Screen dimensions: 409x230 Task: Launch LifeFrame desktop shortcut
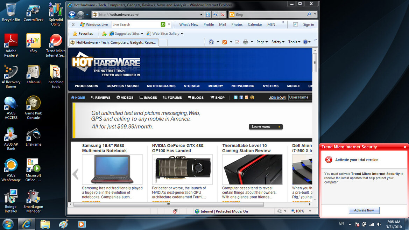(33, 137)
